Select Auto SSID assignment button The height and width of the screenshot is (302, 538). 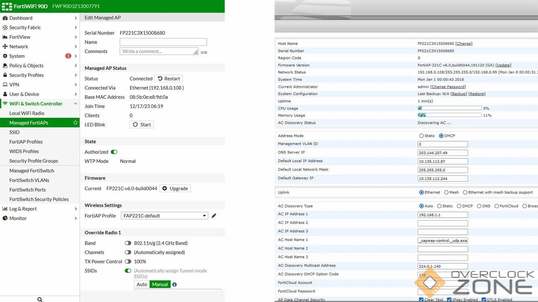tap(142, 285)
